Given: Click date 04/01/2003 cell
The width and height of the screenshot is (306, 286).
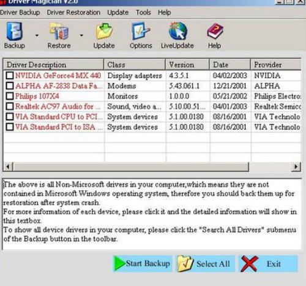Looking at the screenshot, I should [230, 106].
